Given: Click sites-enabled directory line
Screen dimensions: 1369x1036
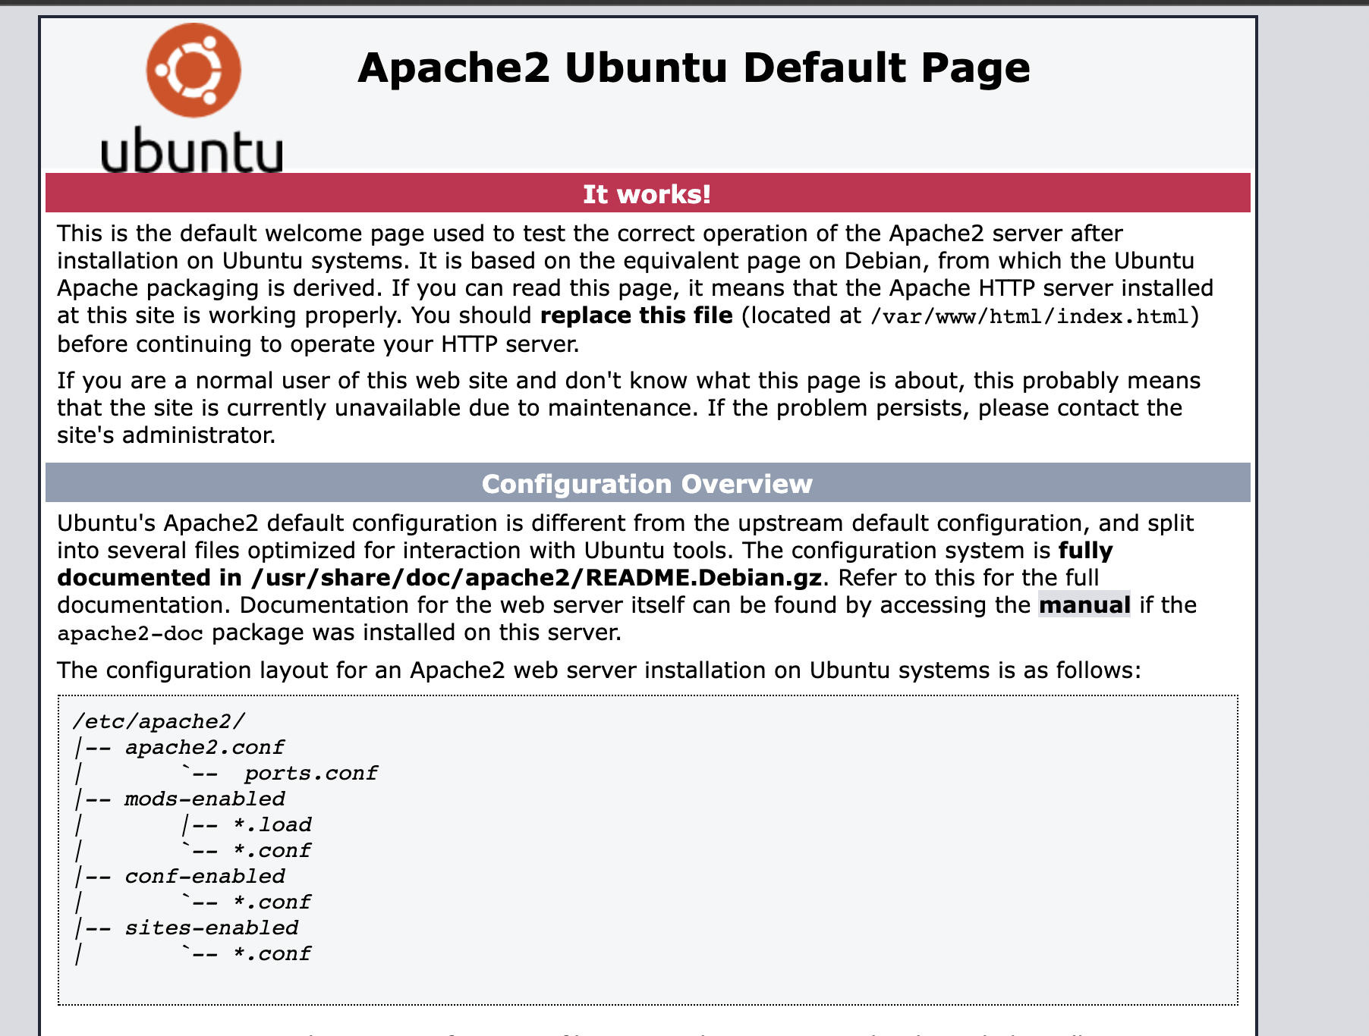Looking at the screenshot, I should click(212, 928).
